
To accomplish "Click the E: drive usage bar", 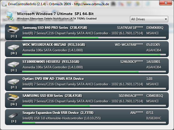I will coord(94,72).
